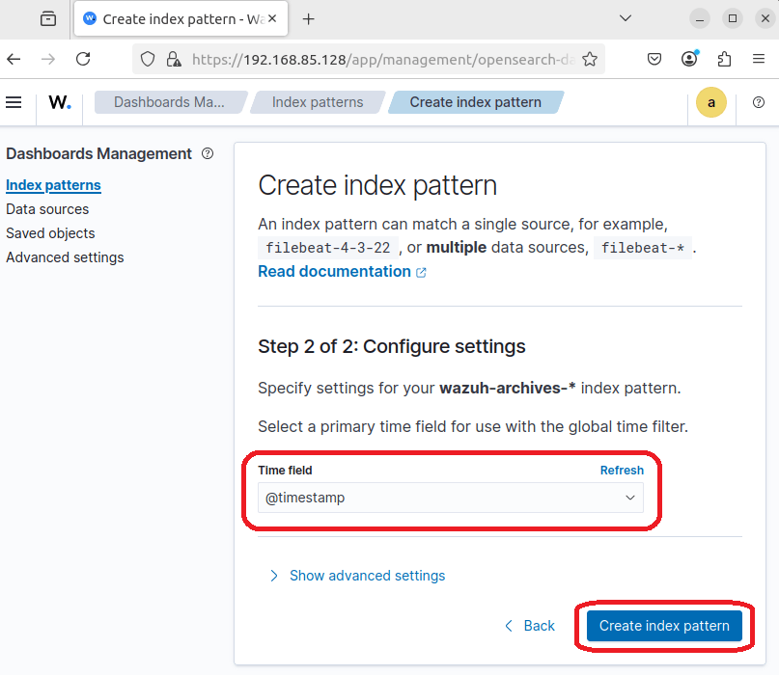
Task: Reload the page with browser refresh
Action: [83, 59]
